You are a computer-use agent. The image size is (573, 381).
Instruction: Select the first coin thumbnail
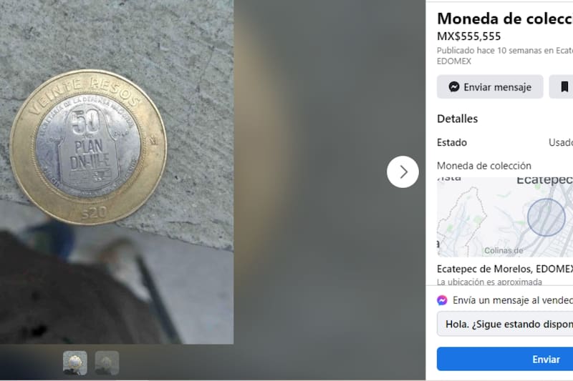coord(75,362)
